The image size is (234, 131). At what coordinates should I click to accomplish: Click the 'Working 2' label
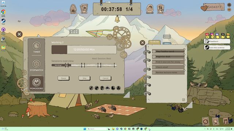coord(57,42)
